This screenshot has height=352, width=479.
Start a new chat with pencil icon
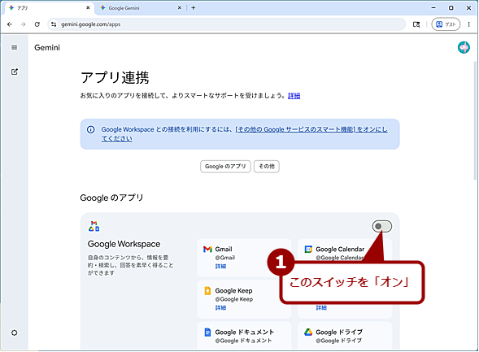[x=15, y=72]
